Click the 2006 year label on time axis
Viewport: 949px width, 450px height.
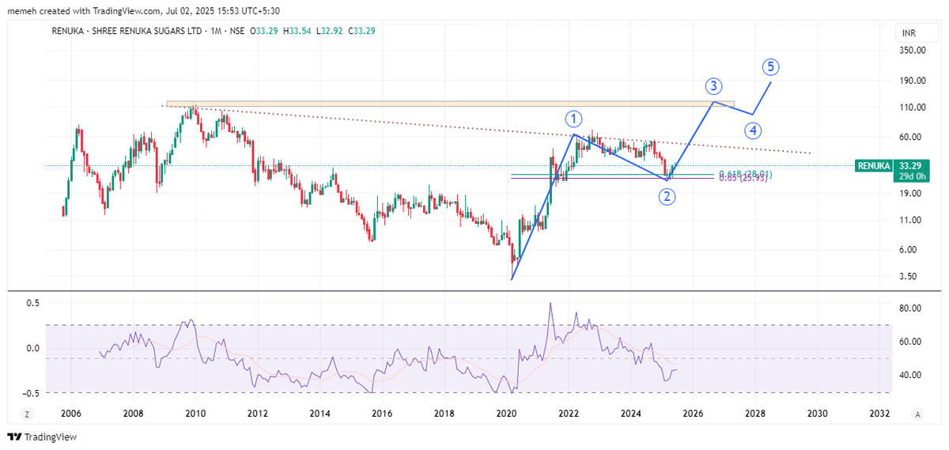click(x=71, y=414)
